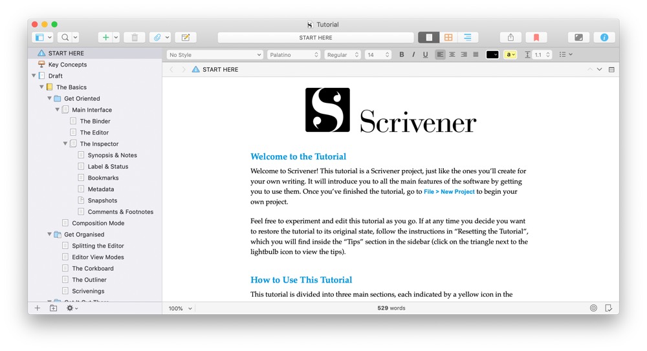Click the Quick Reference edit icon
This screenshot has width=647, height=351.
tap(186, 37)
